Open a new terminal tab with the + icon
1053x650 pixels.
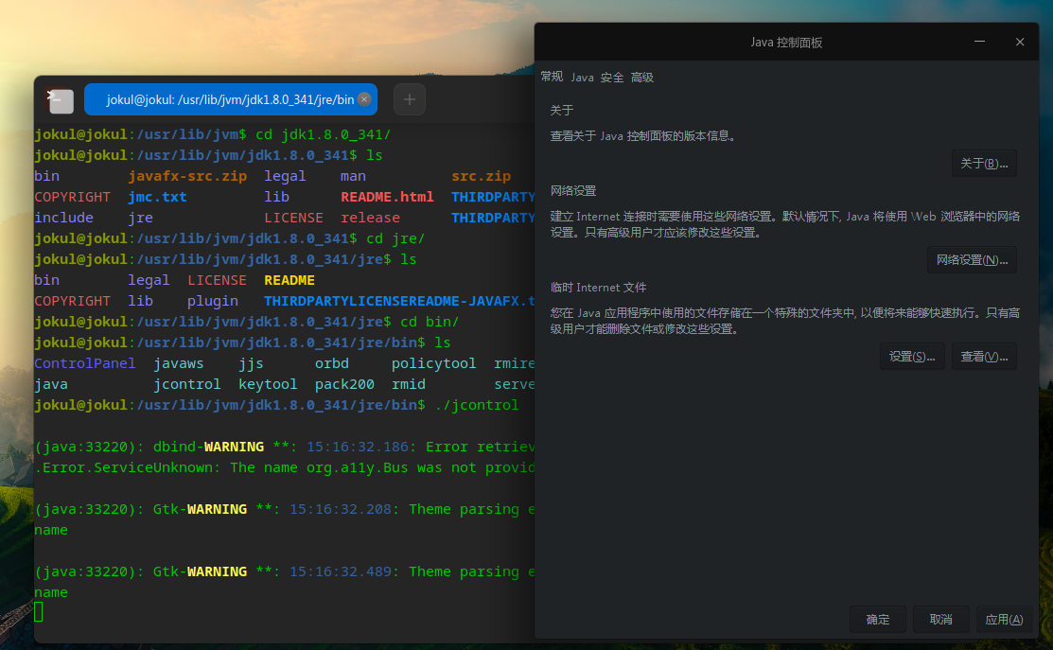[409, 98]
